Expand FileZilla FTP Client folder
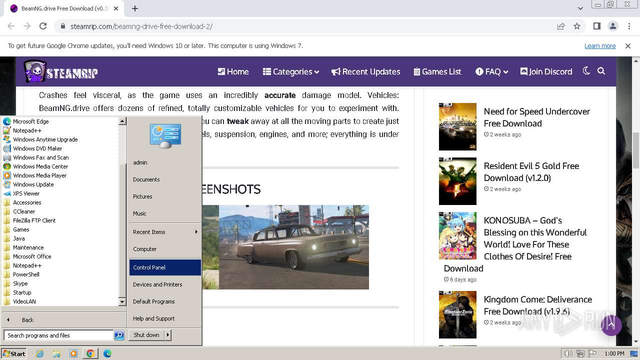640x360 pixels. (34, 220)
